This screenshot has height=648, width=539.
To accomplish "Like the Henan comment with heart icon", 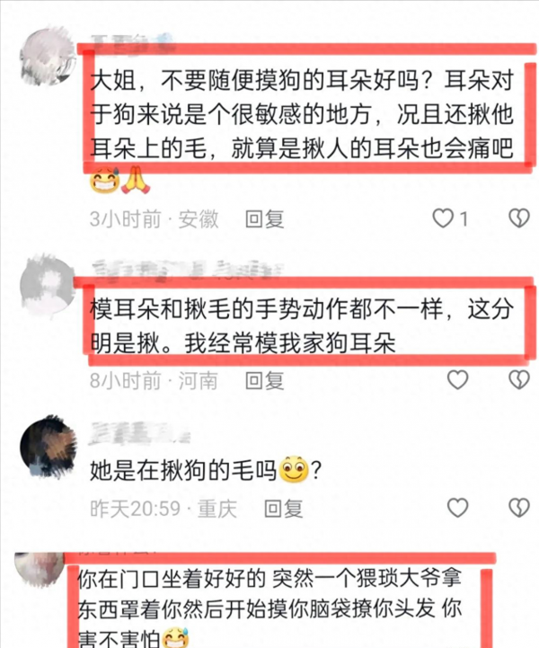I will tap(457, 380).
